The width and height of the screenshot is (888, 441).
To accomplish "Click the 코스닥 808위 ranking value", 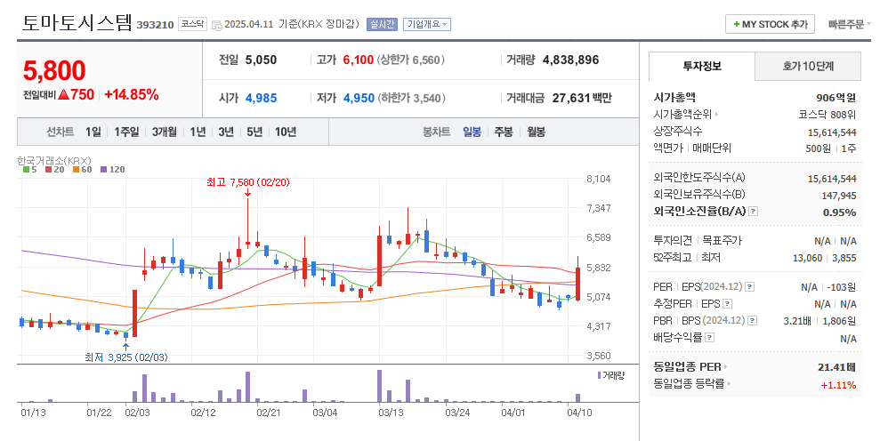I will click(827, 115).
